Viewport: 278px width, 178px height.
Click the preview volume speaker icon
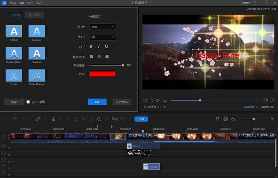[266, 101]
